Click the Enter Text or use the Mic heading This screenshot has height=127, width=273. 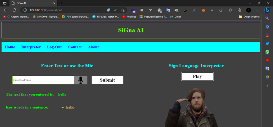[x=67, y=66]
